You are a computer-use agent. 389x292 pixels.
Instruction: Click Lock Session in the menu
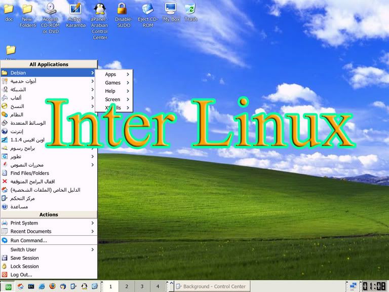49,267
